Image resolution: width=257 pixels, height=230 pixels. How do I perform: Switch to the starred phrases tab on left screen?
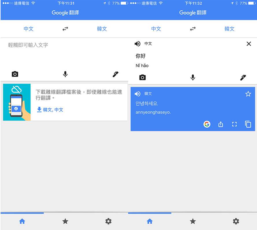(65, 221)
